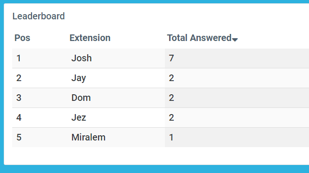The image size is (309, 173).
Task: Click Josh's total answered value 7
Action: [x=171, y=58]
